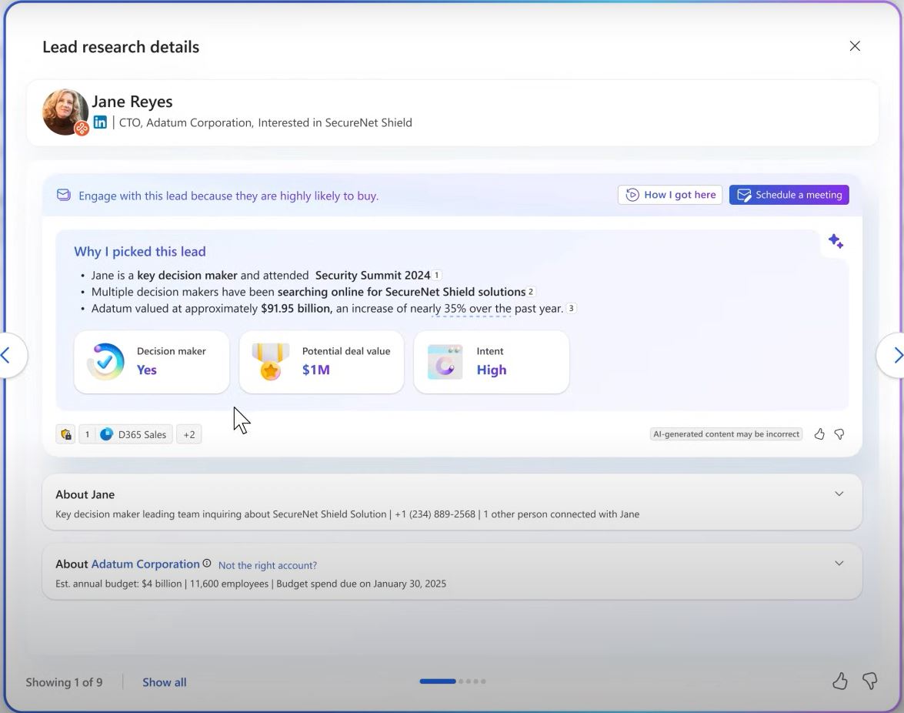Click the D365 Sales source chip
The height and width of the screenshot is (713, 904).
(x=133, y=434)
